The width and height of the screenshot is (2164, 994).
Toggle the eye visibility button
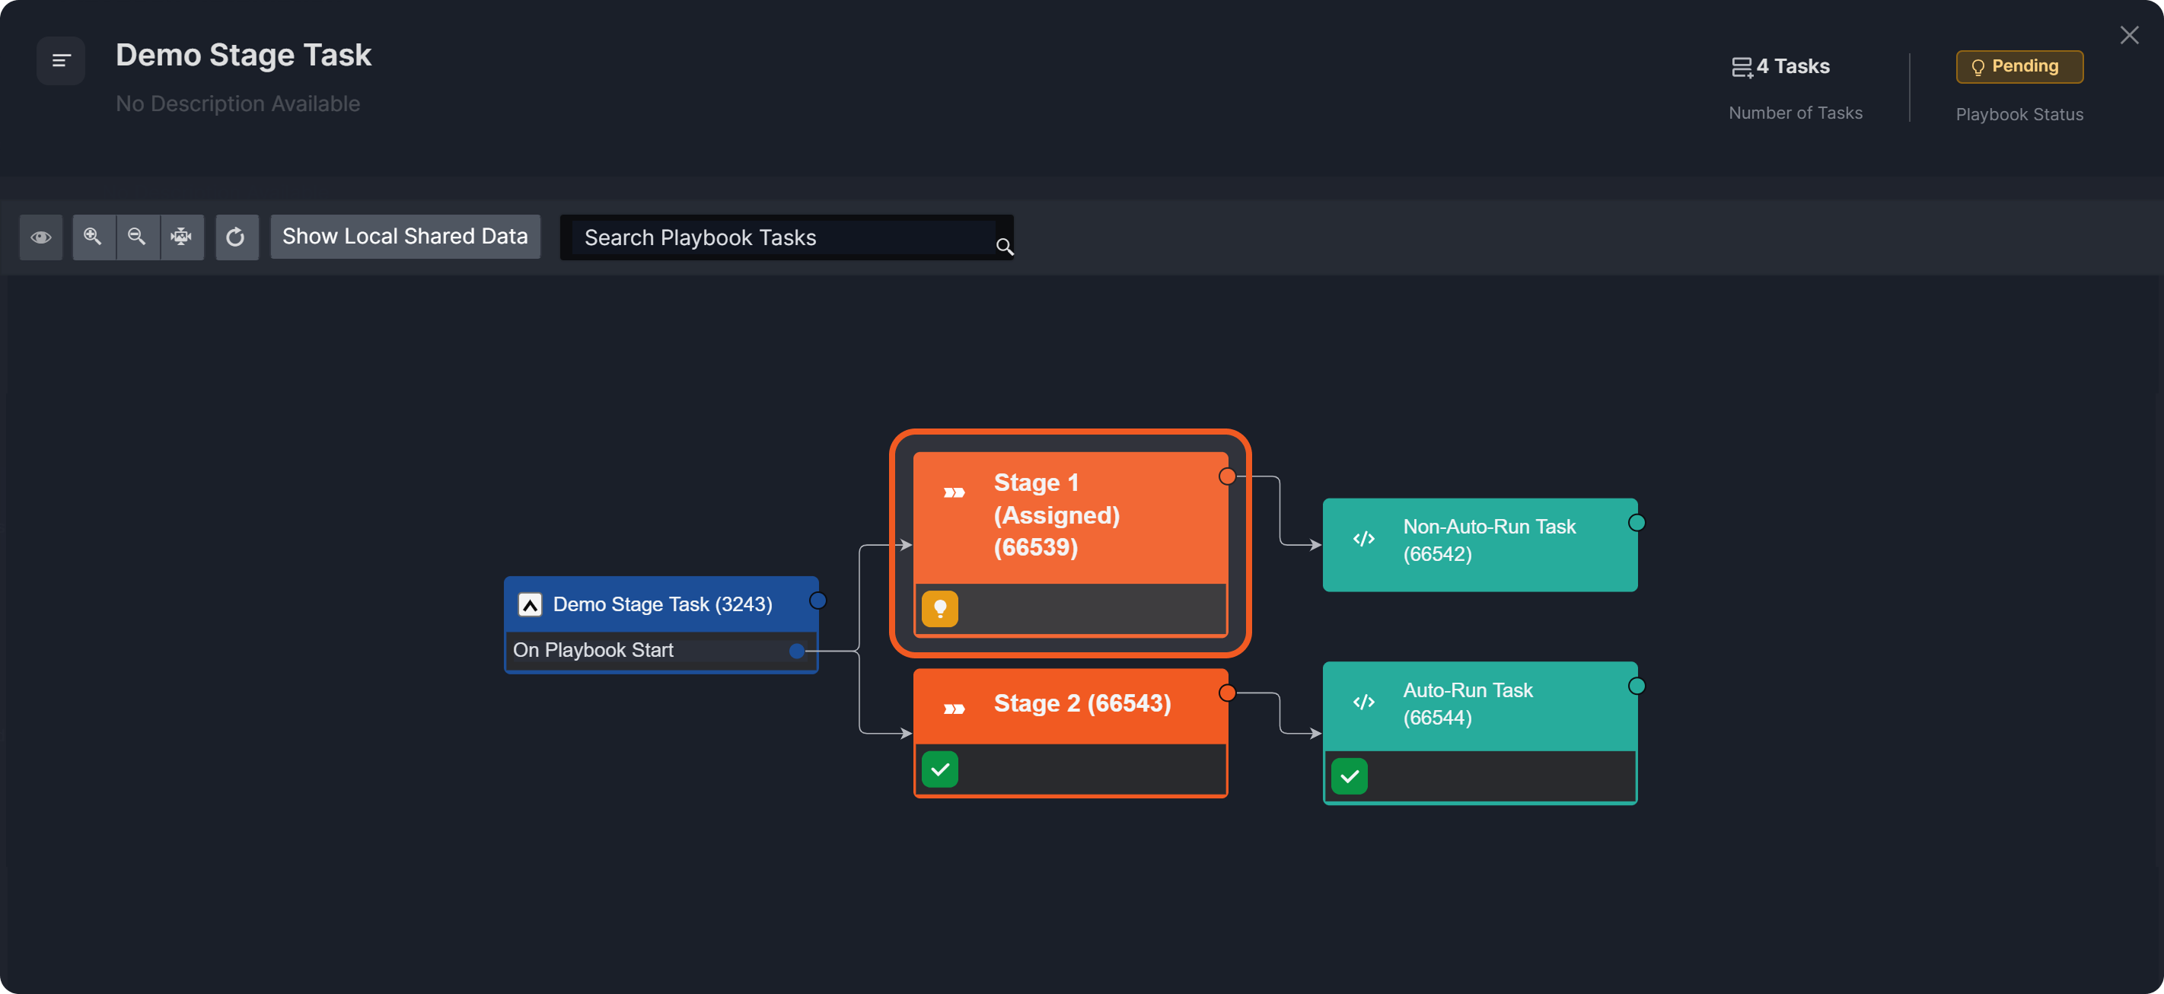41,237
